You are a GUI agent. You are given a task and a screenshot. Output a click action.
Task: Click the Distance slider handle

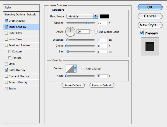coord(68,40)
